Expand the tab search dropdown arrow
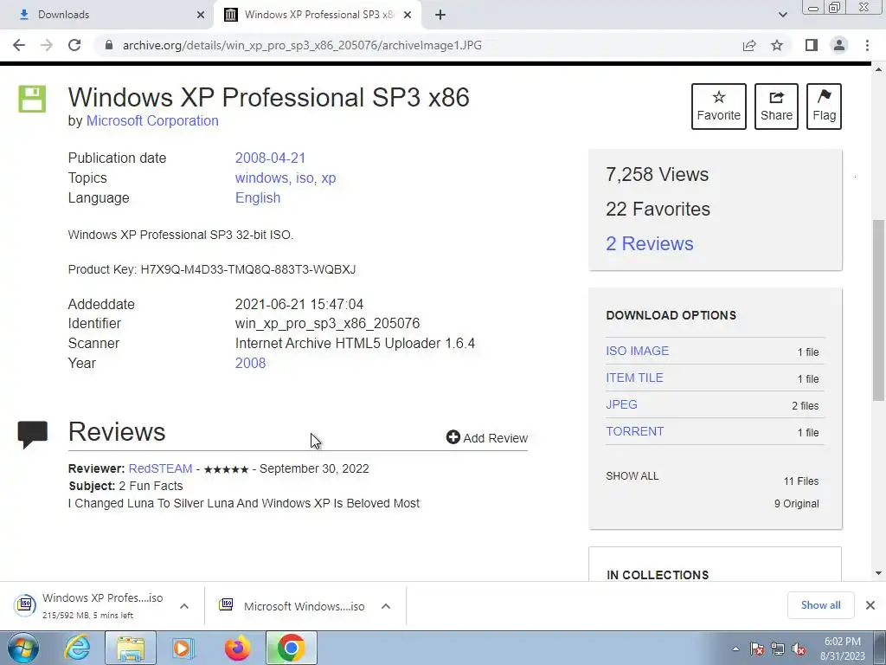 click(x=782, y=15)
